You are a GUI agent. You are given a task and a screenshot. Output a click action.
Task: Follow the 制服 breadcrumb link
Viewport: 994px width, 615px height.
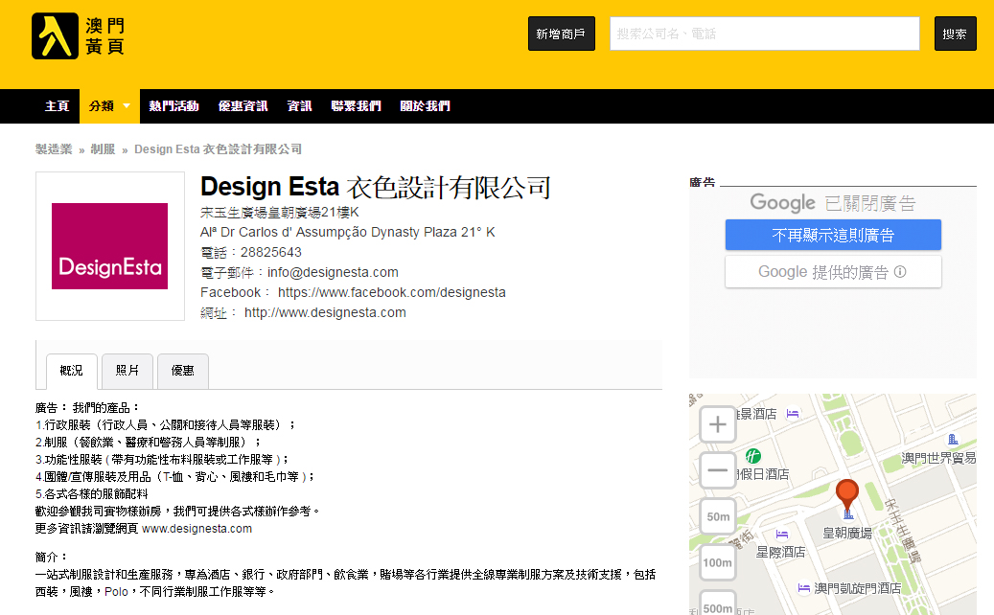(103, 149)
